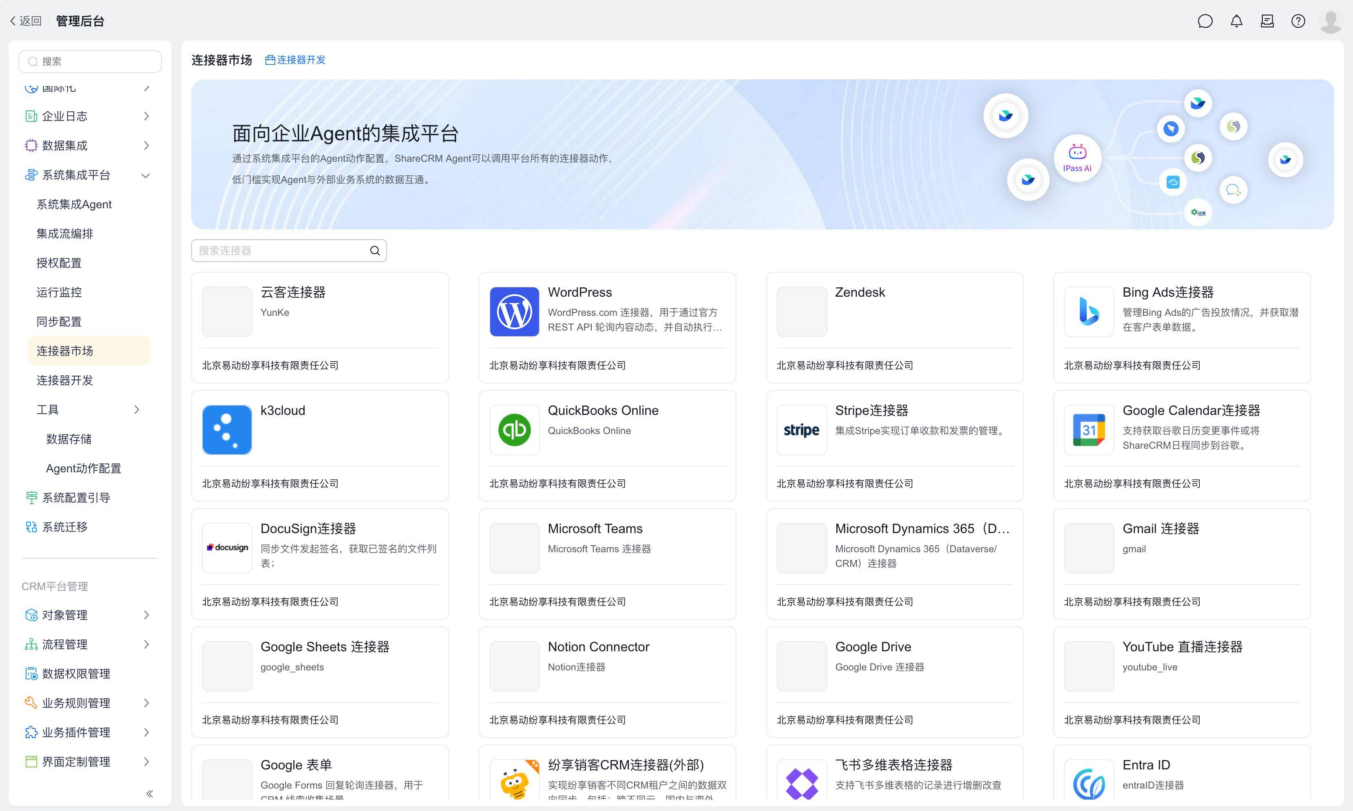Open the notification bell
Screen dimensions: 1353x811
point(1236,21)
